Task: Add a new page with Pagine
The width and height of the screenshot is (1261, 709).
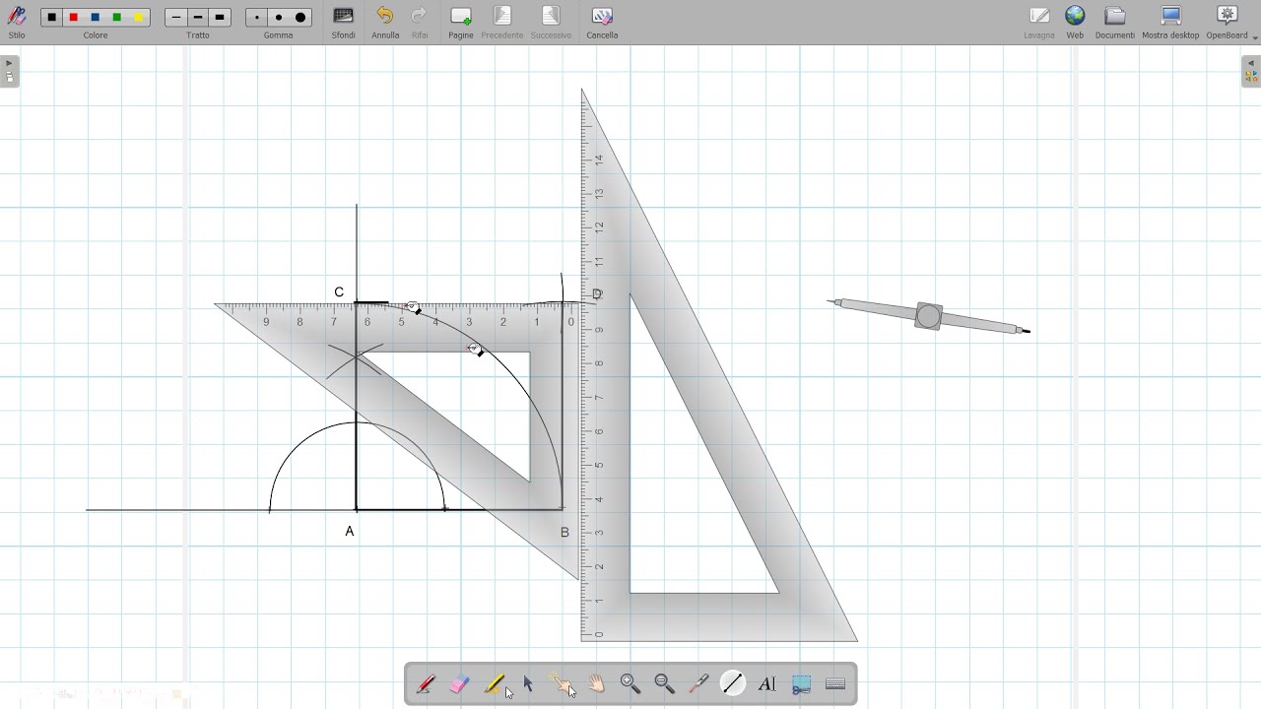Action: pos(461,22)
